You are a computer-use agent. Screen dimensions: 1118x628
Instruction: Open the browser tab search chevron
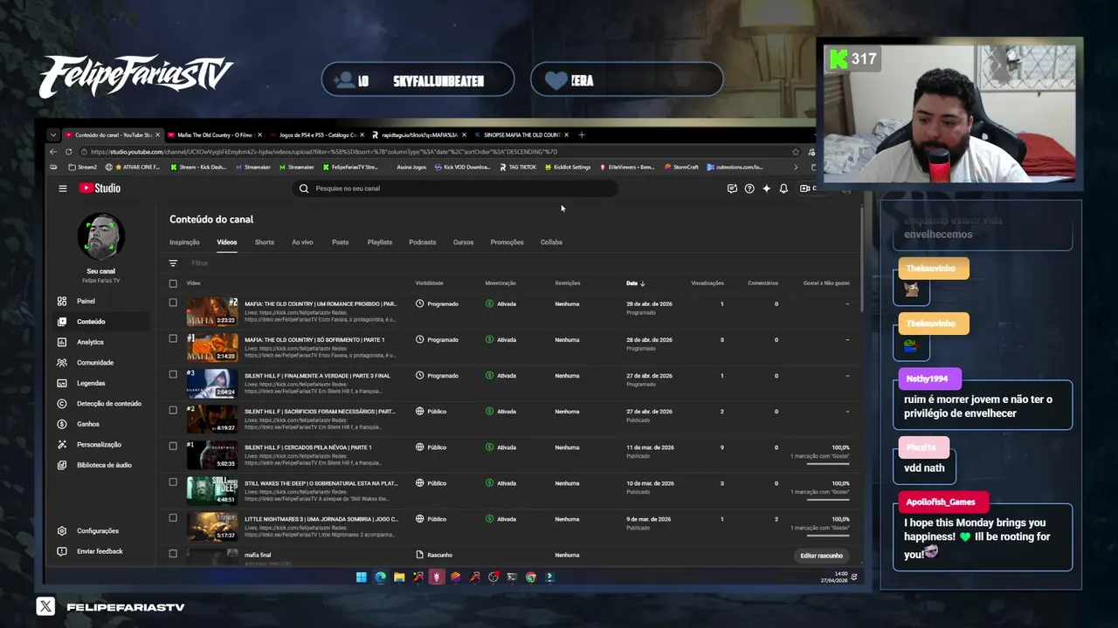(x=53, y=135)
